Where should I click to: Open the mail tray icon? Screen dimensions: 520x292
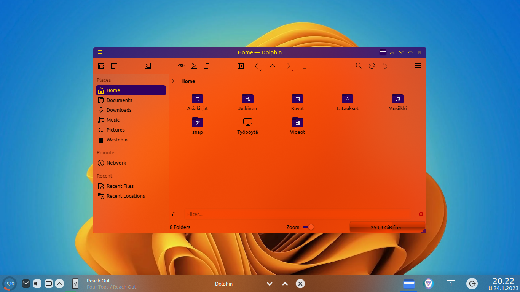pos(26,284)
